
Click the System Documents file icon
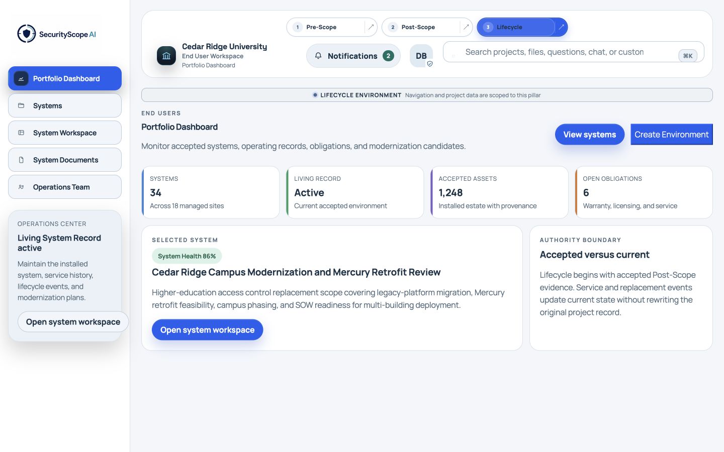[21, 160]
